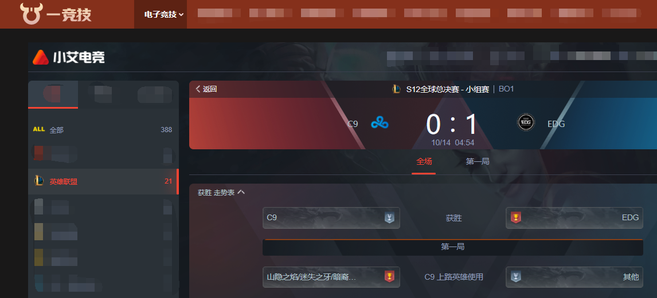This screenshot has height=298, width=657.
Task: Click League of Legends icon in sidebar
Action: tap(38, 181)
